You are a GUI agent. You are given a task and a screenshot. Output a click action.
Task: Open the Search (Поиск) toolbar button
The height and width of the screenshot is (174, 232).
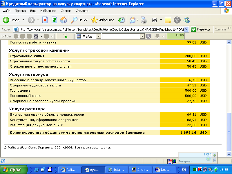(79, 20)
